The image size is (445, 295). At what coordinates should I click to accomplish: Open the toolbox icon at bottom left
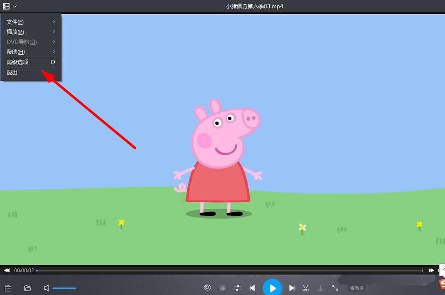[8, 288]
